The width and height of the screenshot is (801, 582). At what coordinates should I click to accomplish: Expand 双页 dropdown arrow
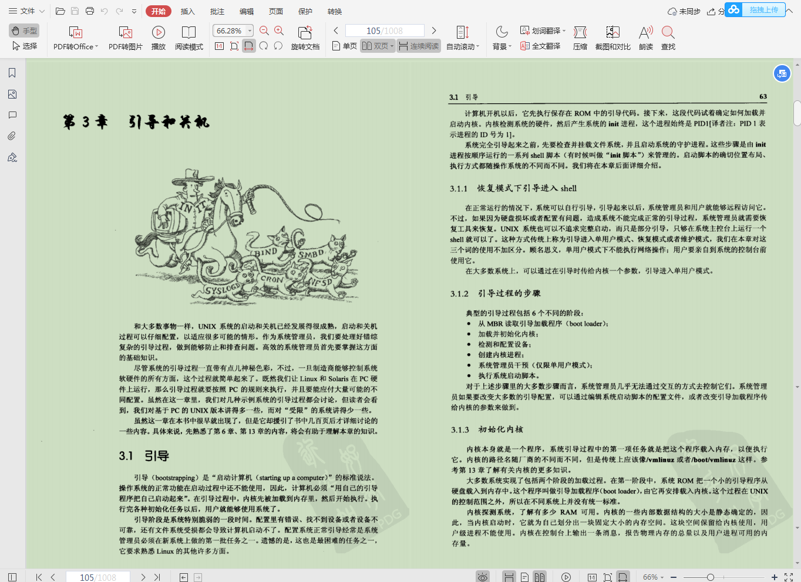pyautogui.click(x=392, y=46)
